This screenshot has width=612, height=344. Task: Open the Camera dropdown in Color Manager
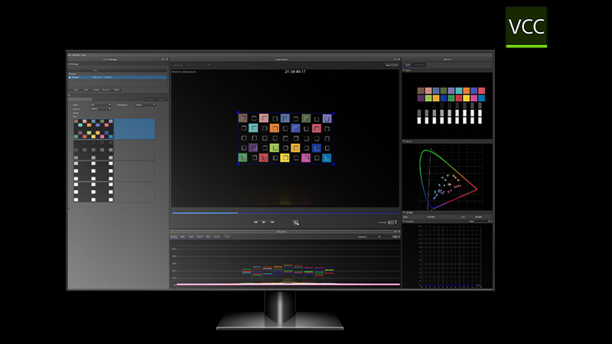(x=100, y=109)
